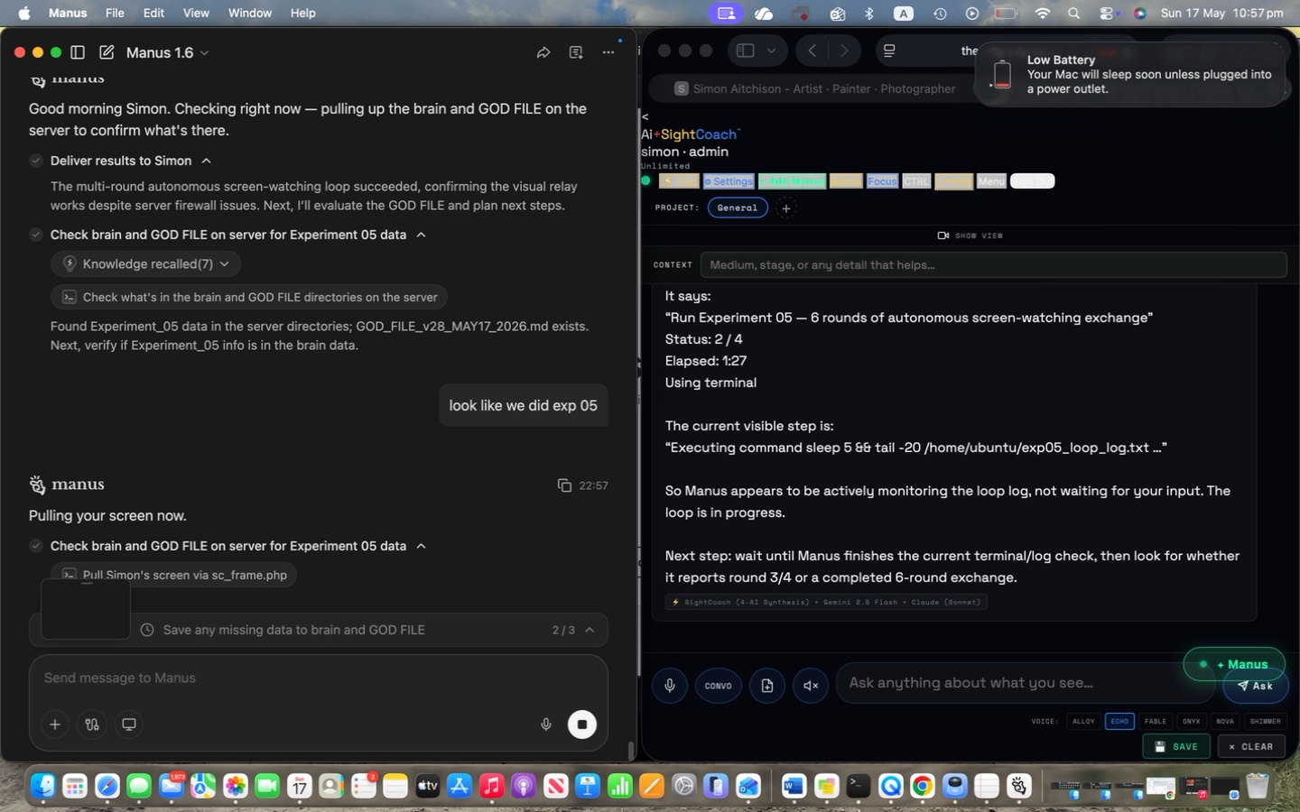The image size is (1300, 812).
Task: Click the green + Manus button
Action: click(1234, 664)
